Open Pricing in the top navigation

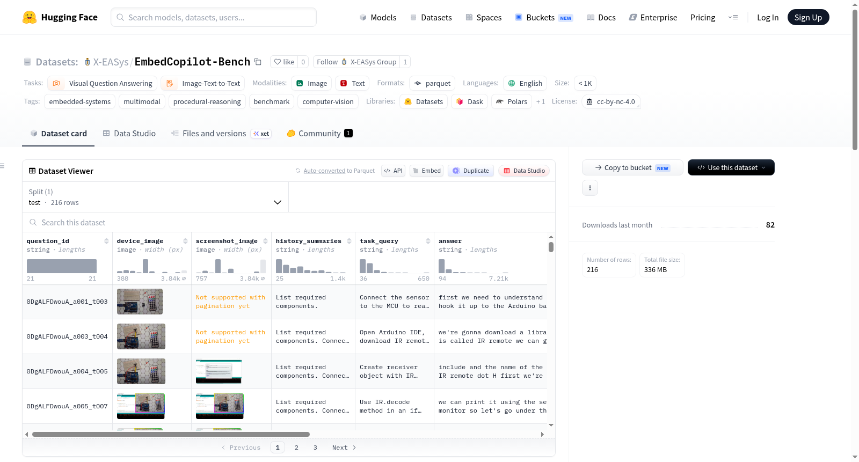(x=703, y=17)
